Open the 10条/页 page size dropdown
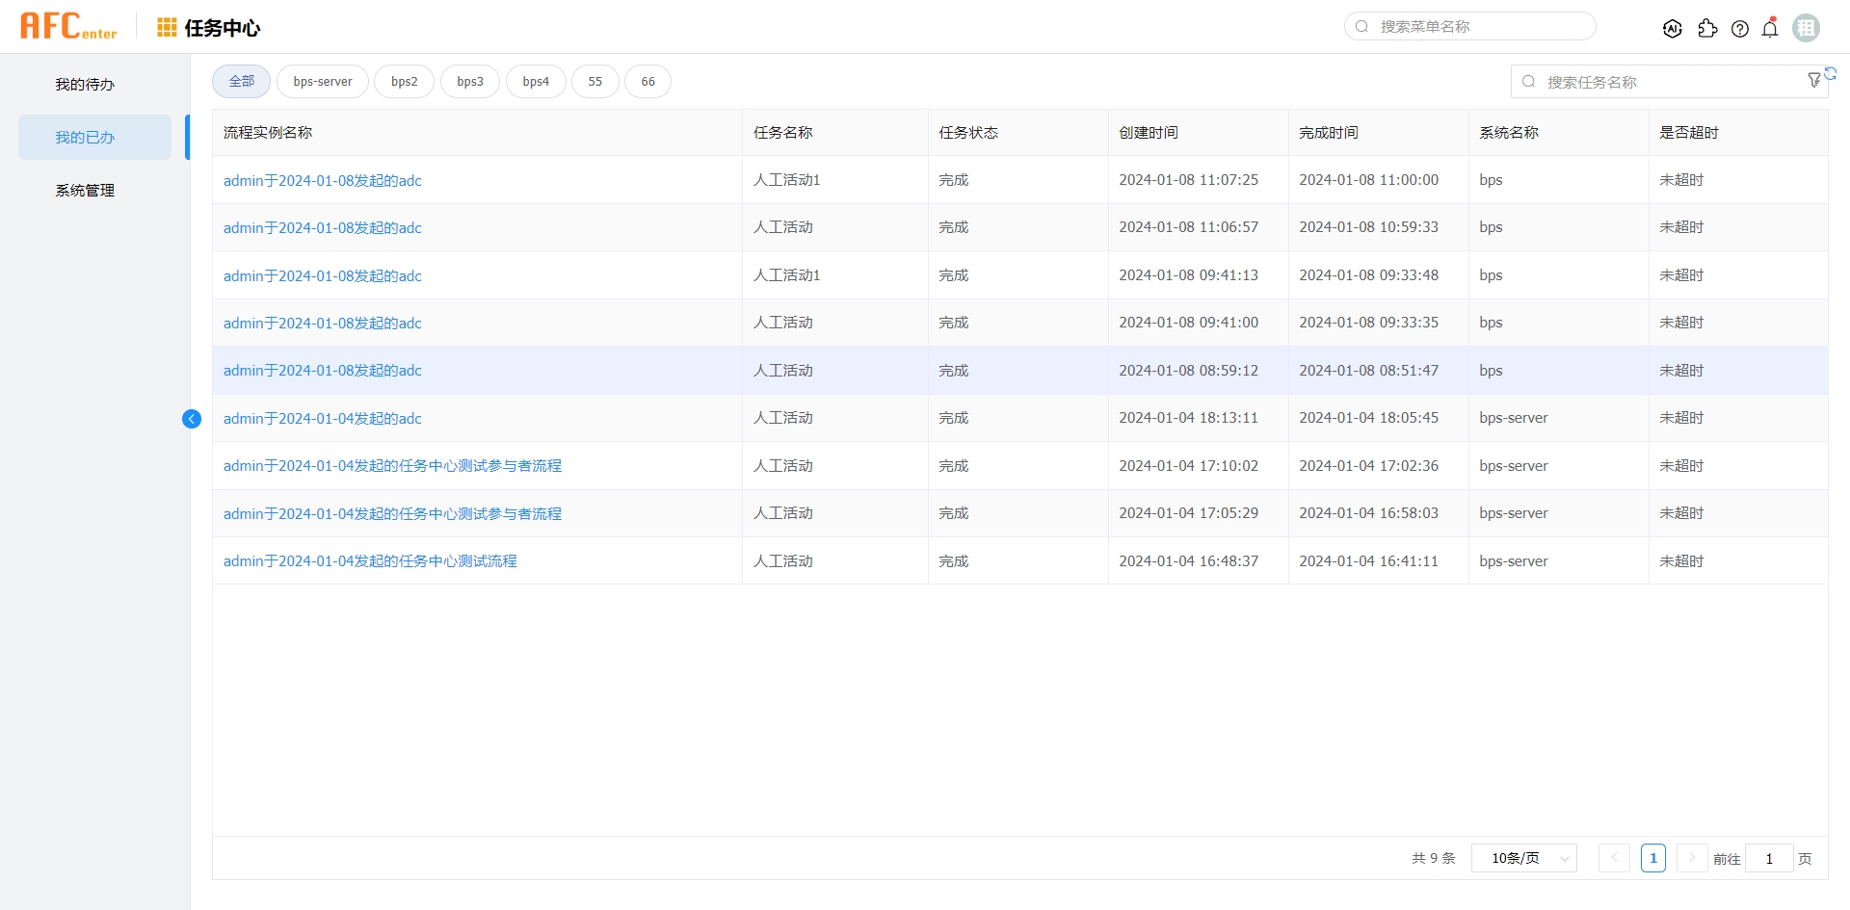 (x=1523, y=857)
